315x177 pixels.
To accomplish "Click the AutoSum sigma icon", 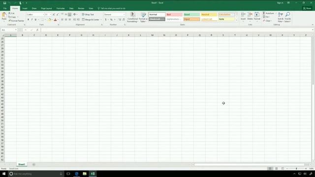I will 264,13.
